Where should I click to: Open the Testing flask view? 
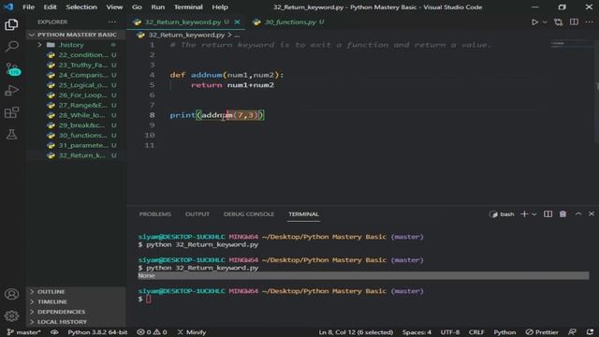point(11,135)
